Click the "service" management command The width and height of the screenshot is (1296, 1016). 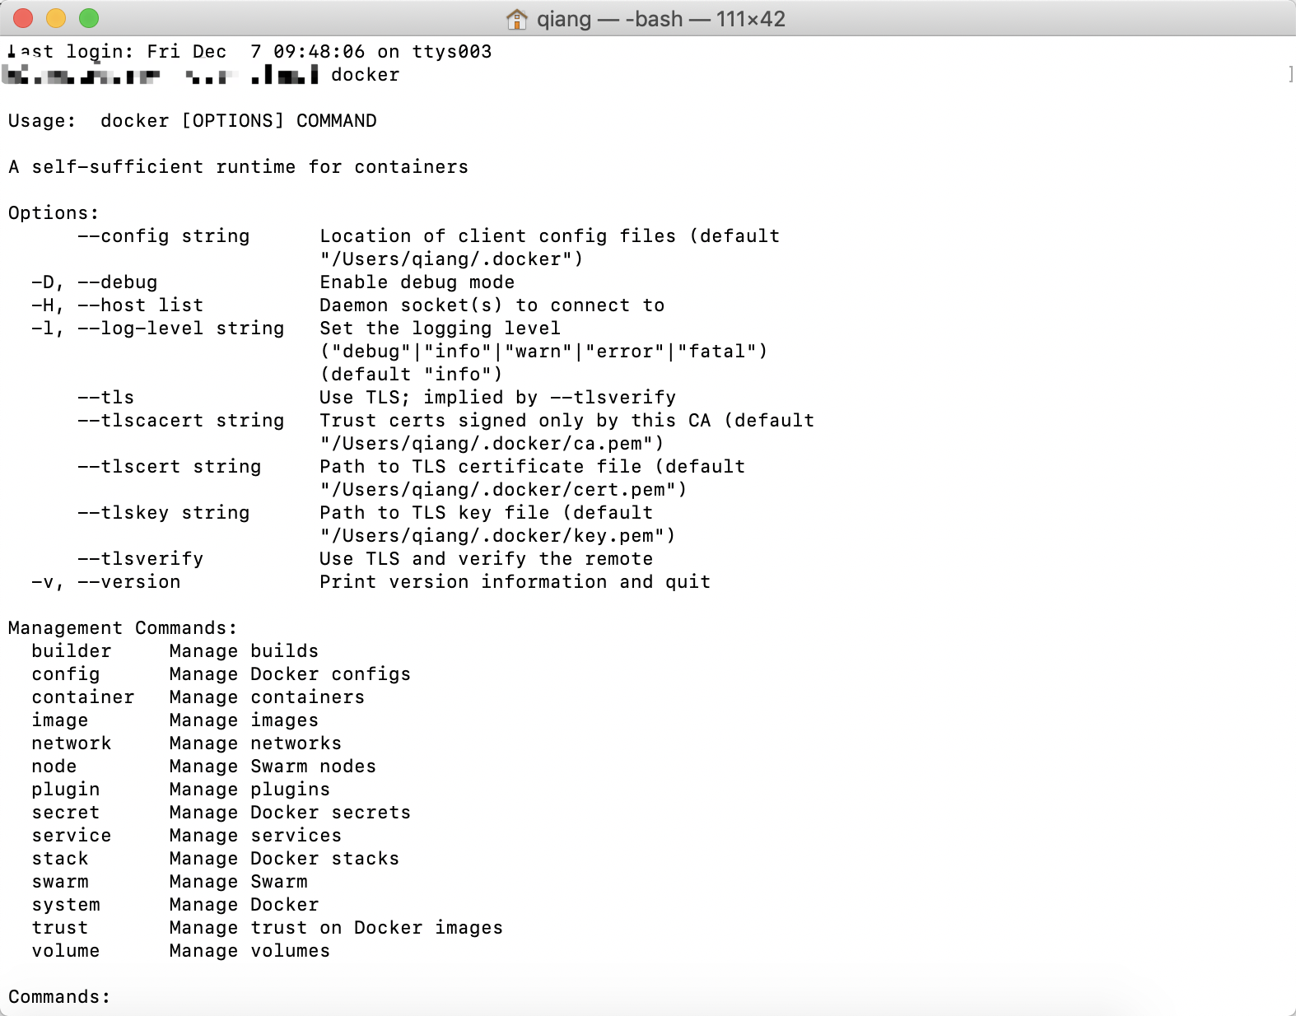(71, 835)
